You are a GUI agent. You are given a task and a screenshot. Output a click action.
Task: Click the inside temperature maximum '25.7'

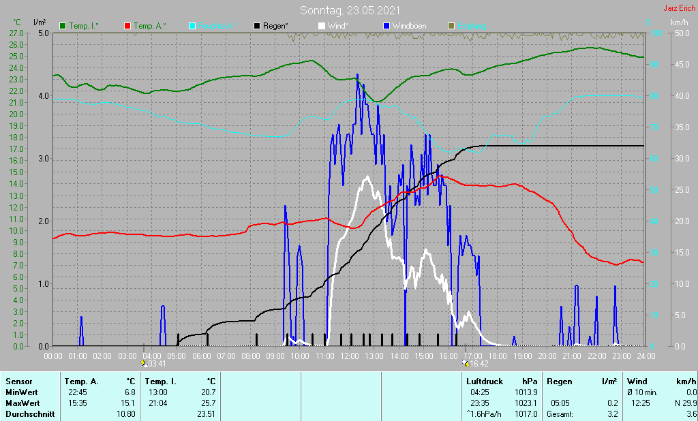pyautogui.click(x=209, y=403)
